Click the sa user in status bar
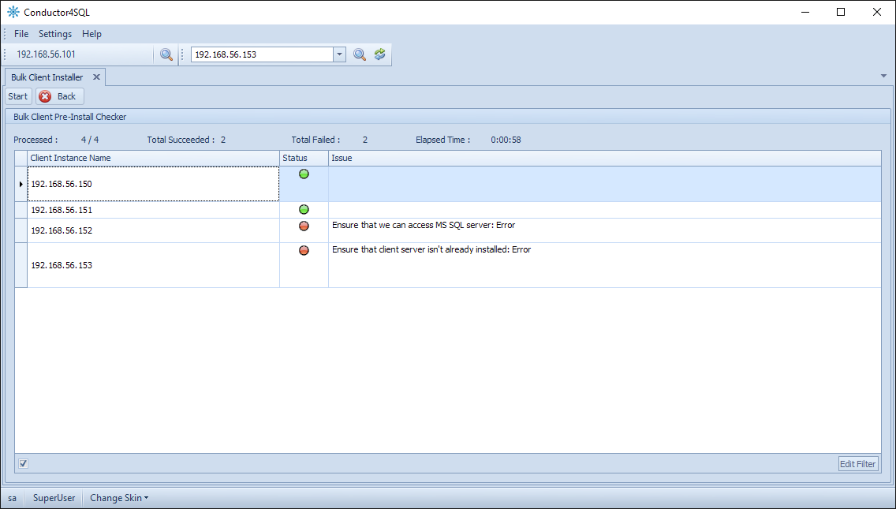The image size is (896, 509). pos(12,498)
